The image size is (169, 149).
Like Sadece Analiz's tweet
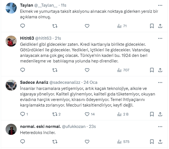coord(87,114)
